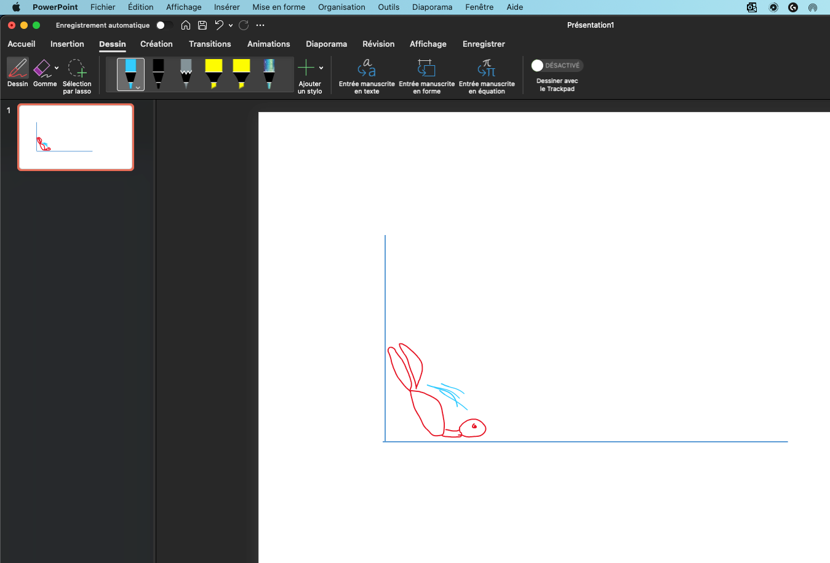The image size is (830, 563).
Task: Open the Animations ribbon tab
Action: pos(268,44)
